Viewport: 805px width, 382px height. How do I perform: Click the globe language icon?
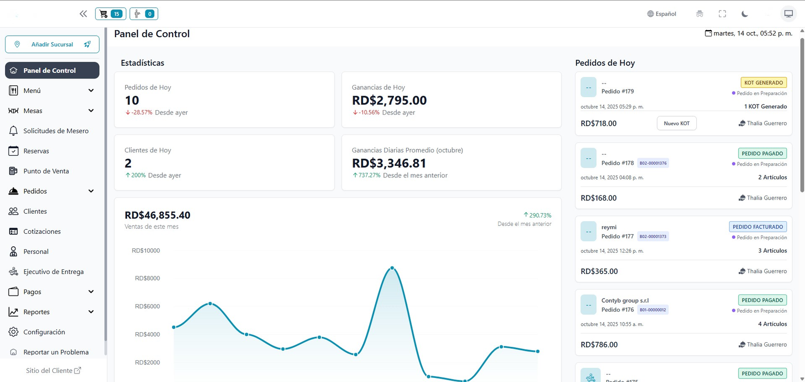(651, 14)
